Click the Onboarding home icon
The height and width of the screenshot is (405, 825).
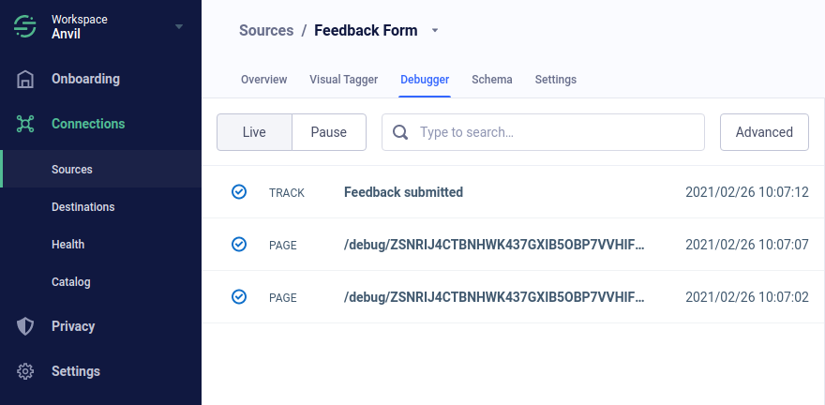pos(25,80)
